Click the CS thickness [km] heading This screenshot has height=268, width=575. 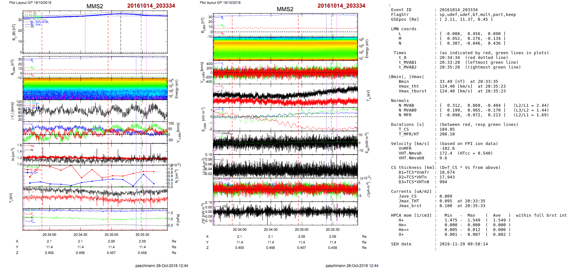[x=411, y=168]
